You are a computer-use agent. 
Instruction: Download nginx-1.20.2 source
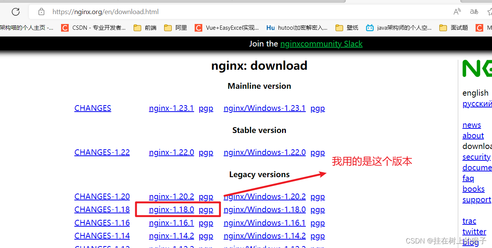click(x=171, y=197)
